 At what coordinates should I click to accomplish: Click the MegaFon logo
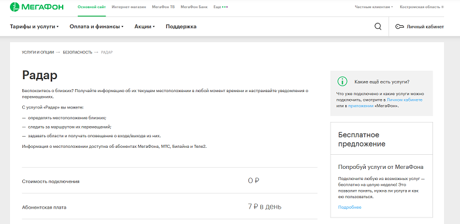(37, 7)
